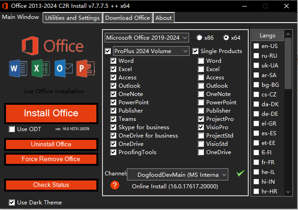The image size is (298, 210).
Task: Check OneNote under Single Products
Action: coord(201,94)
